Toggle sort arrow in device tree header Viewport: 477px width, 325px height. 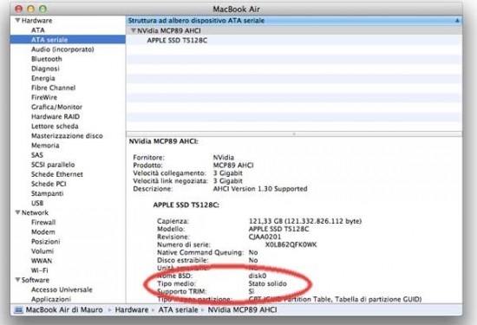[x=457, y=21]
